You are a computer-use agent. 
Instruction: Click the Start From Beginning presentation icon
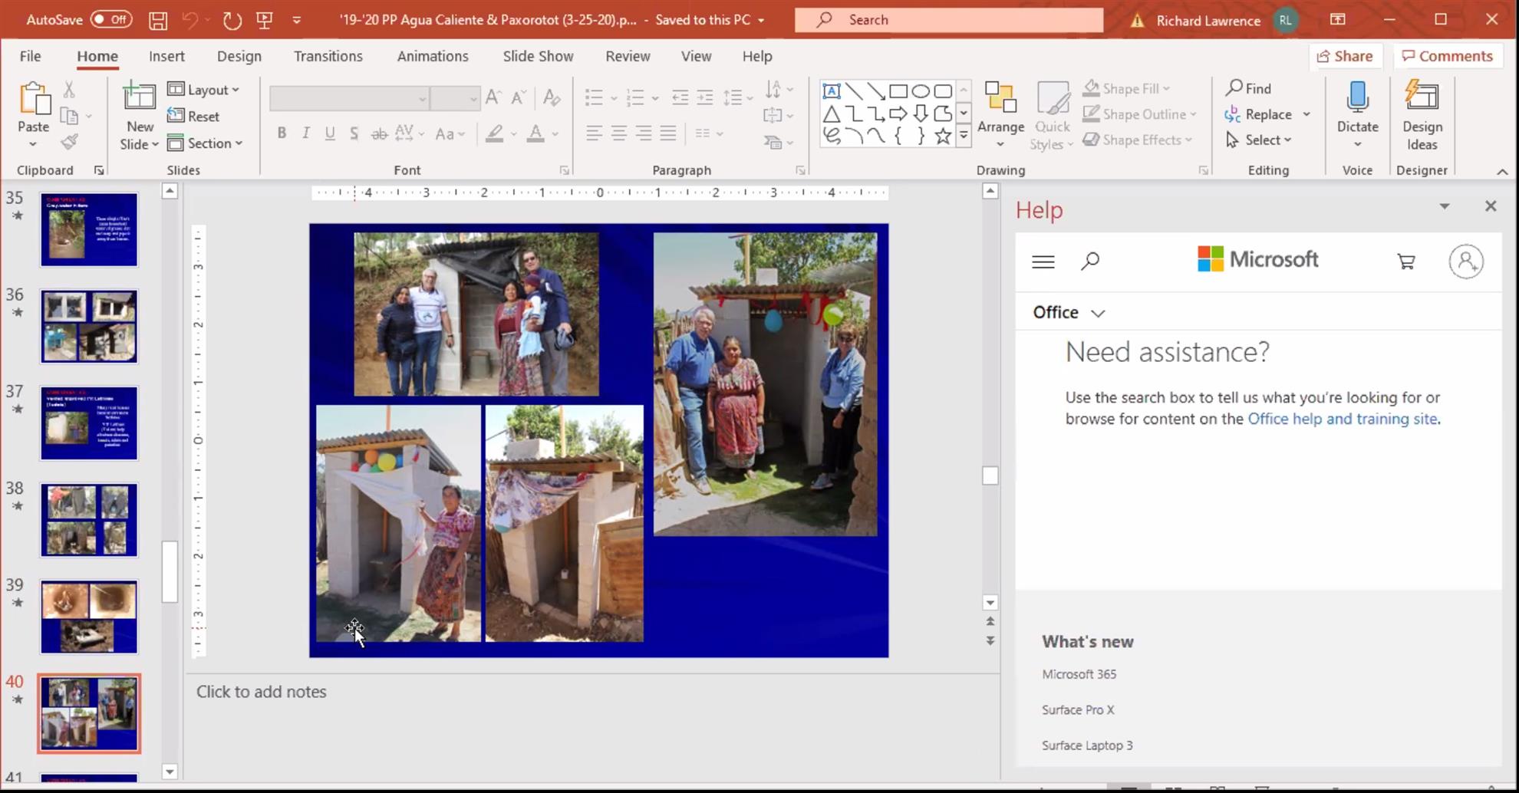(265, 20)
